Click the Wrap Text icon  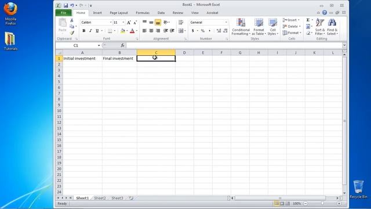coord(181,22)
